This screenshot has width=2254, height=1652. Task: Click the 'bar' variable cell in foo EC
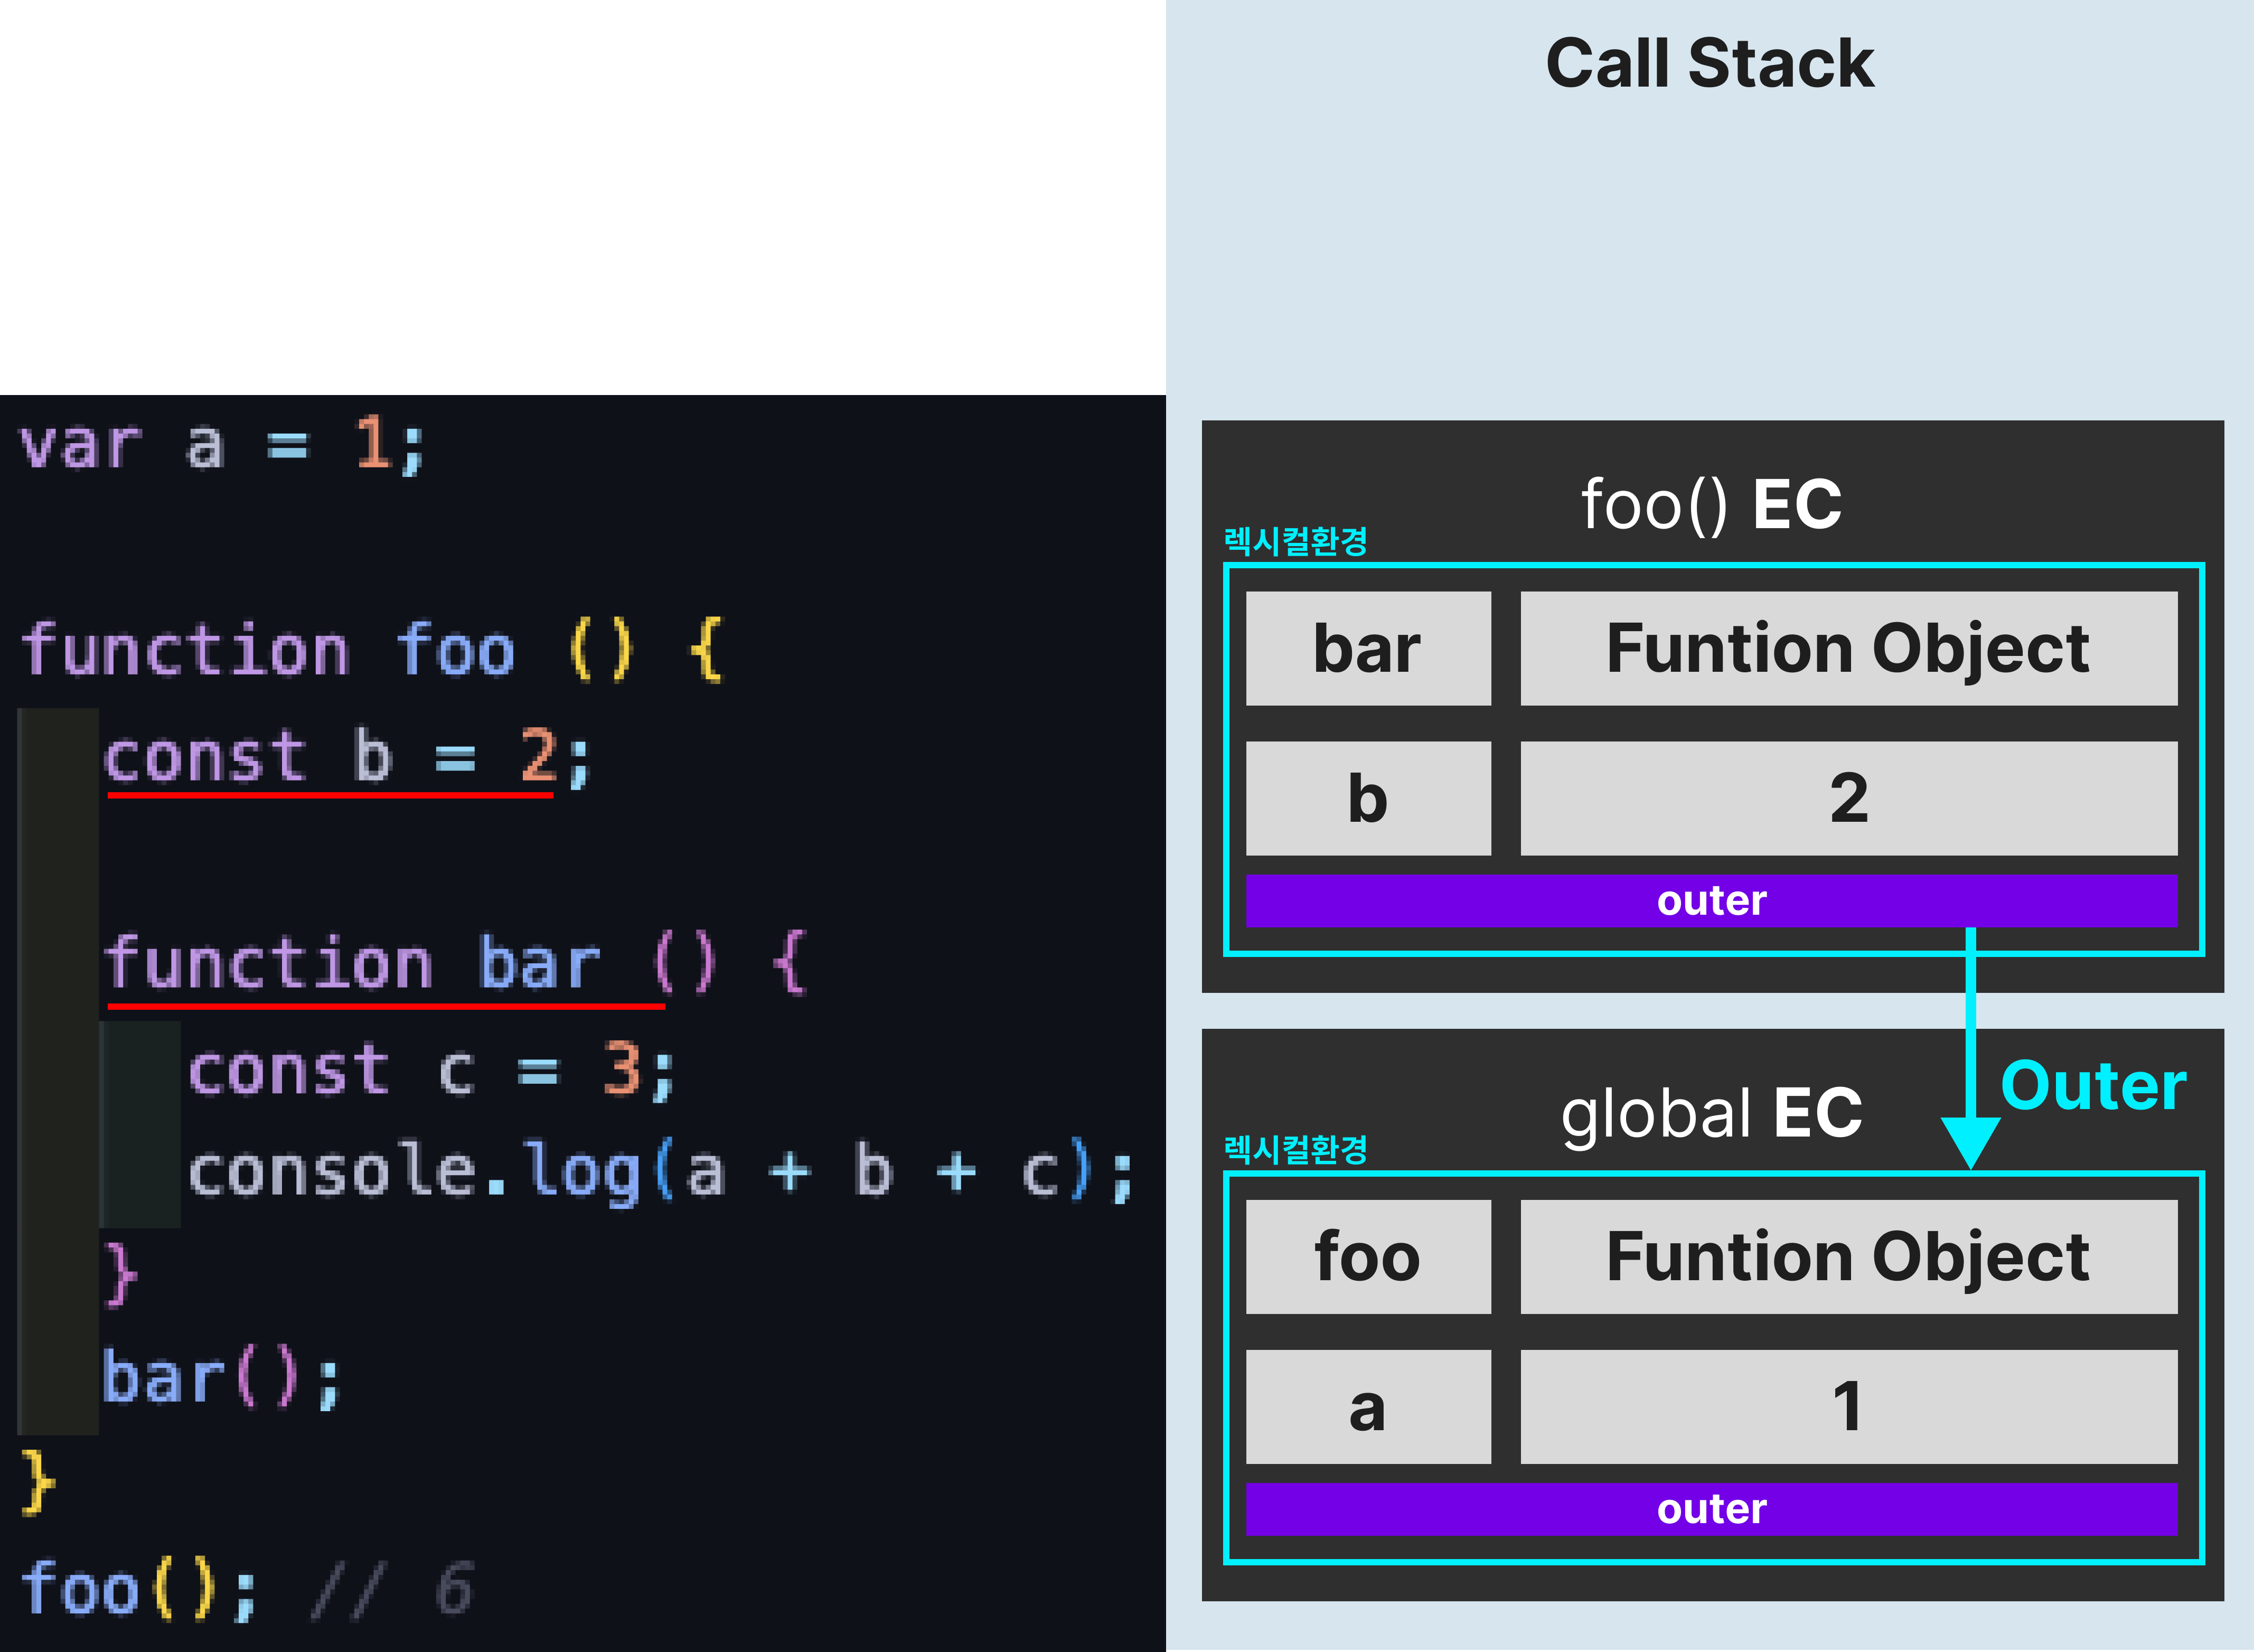[1367, 648]
